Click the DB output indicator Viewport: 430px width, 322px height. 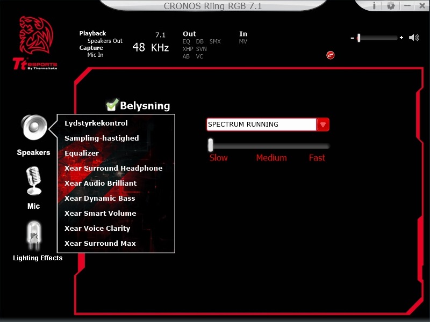pos(199,41)
